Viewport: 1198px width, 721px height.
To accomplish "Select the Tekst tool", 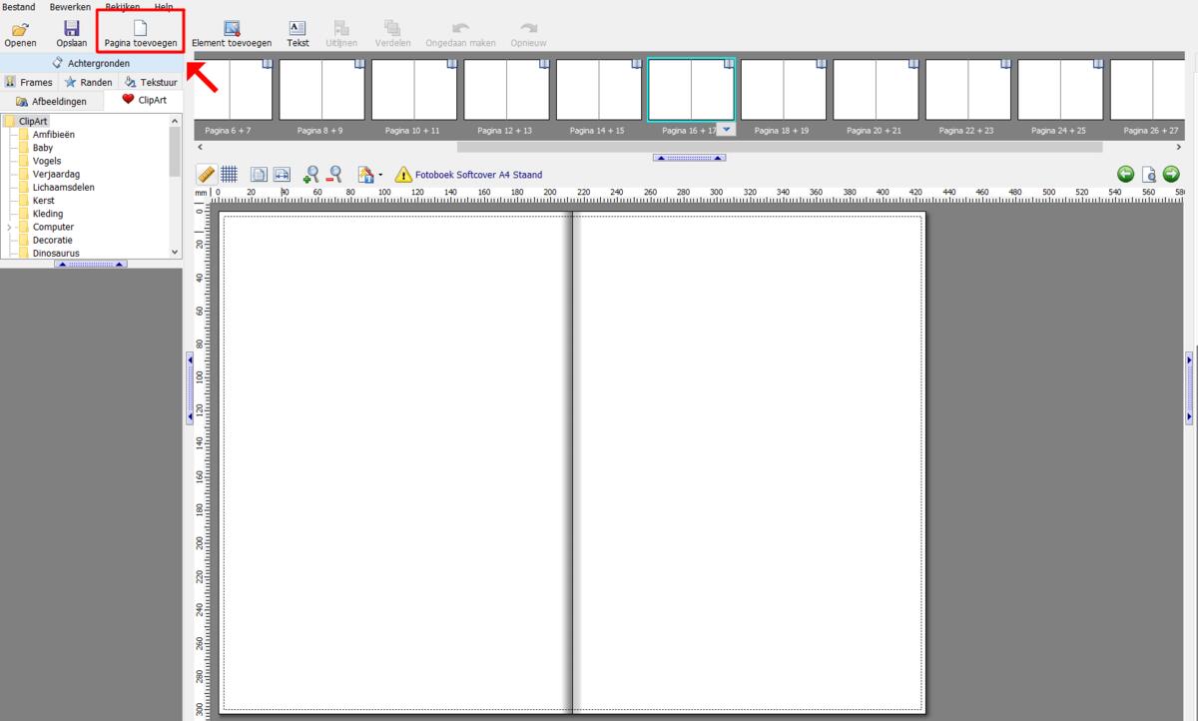I will (x=297, y=31).
